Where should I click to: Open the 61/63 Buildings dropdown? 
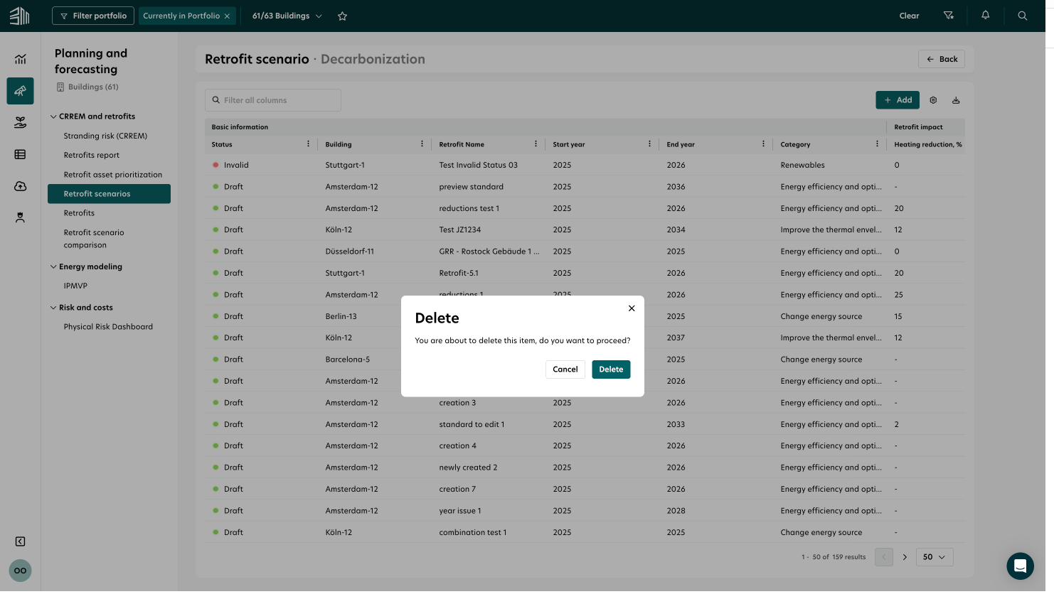pos(287,16)
